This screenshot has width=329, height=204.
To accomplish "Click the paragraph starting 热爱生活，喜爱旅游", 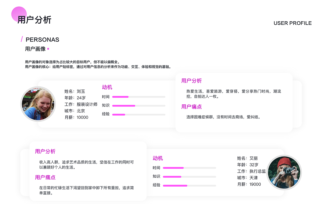I will pos(234,94).
